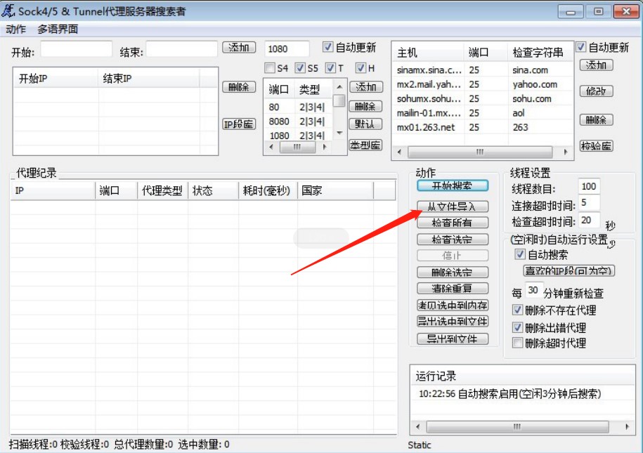Screen dimensions: 643x453
Task: Click the 删除选定 button
Action: pyautogui.click(x=453, y=273)
